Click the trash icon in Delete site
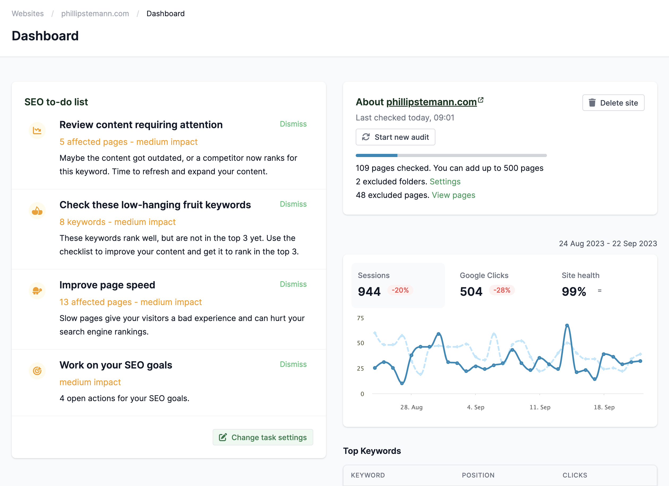 [x=592, y=103]
